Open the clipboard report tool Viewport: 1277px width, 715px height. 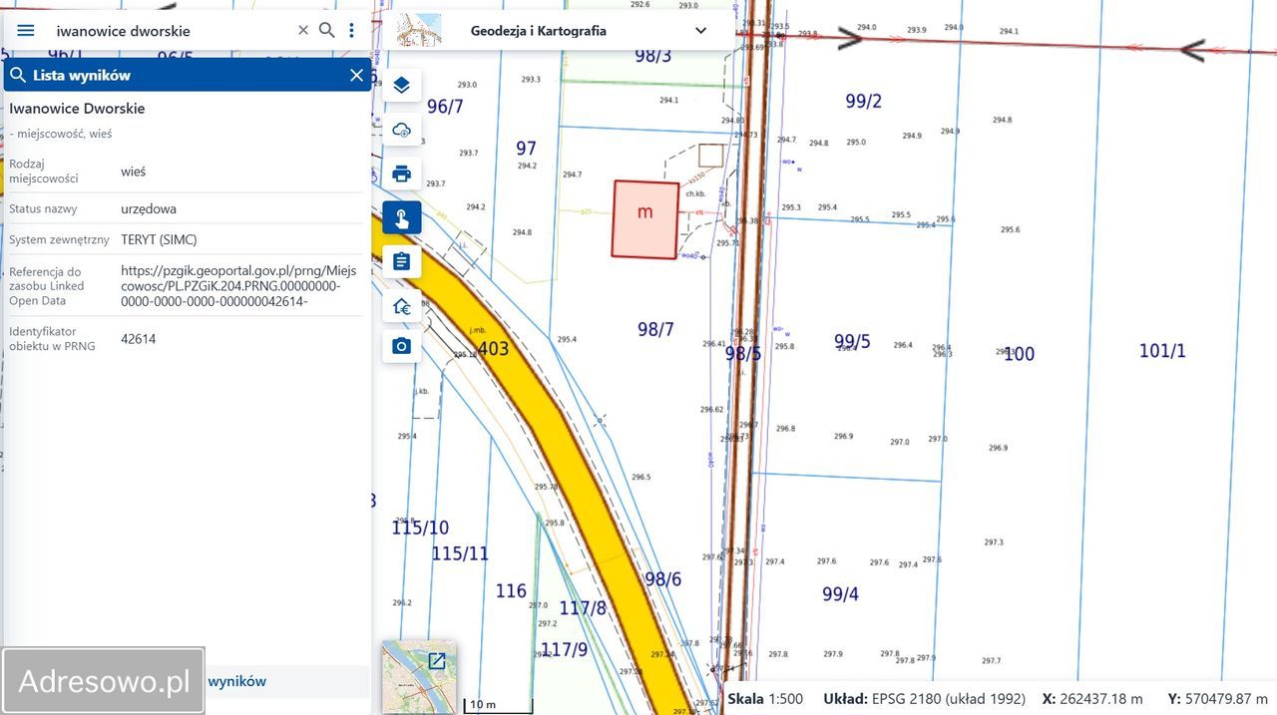[402, 261]
